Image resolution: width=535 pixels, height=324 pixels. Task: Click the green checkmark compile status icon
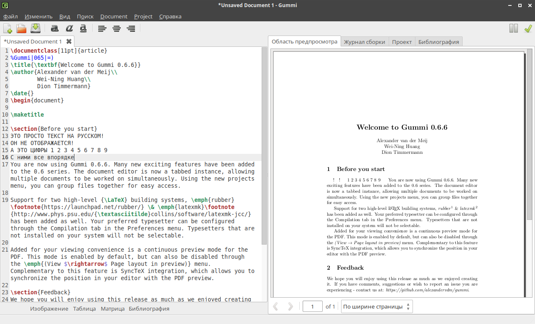tap(528, 28)
